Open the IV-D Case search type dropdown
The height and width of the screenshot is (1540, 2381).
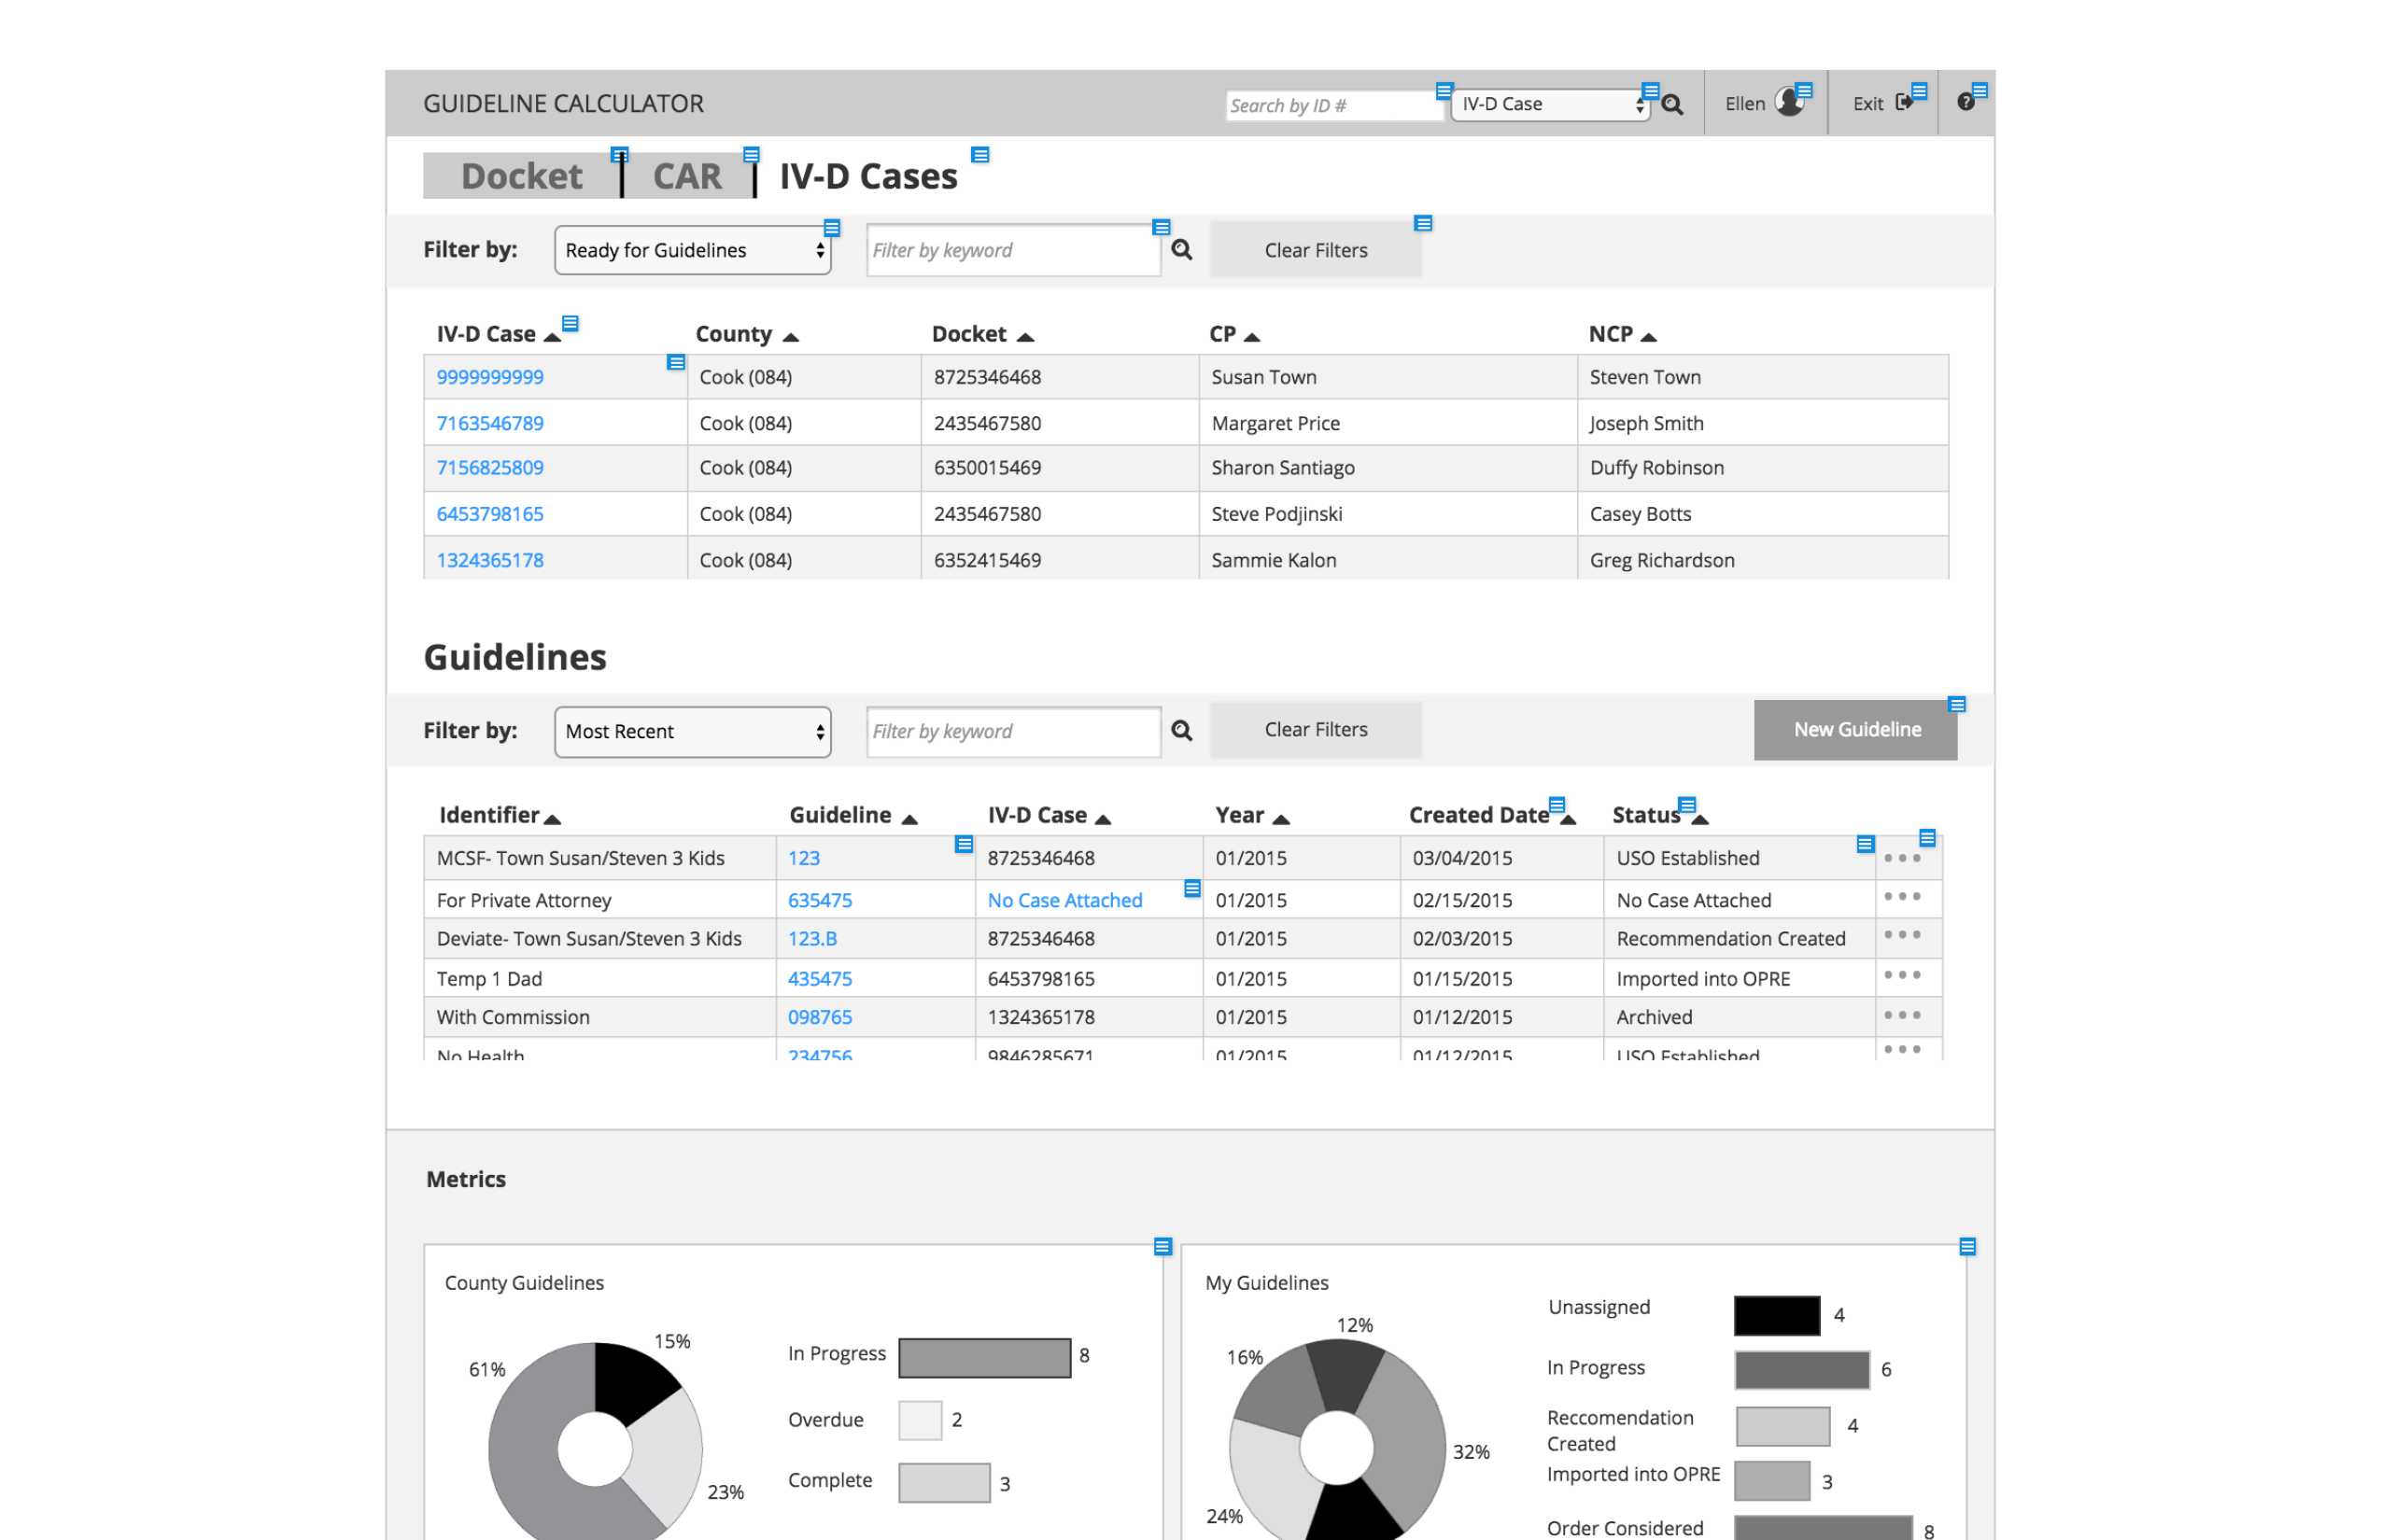1550,104
